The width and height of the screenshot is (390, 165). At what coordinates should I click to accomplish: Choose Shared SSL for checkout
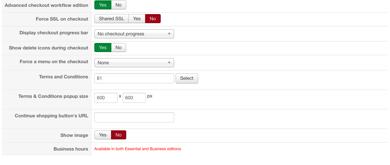[x=111, y=19]
